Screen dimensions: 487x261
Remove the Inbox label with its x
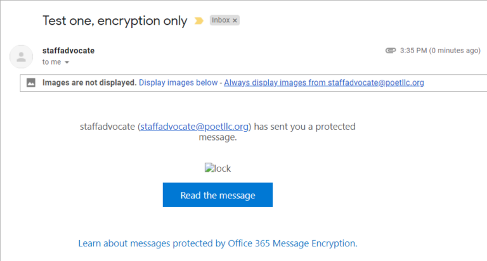point(235,21)
